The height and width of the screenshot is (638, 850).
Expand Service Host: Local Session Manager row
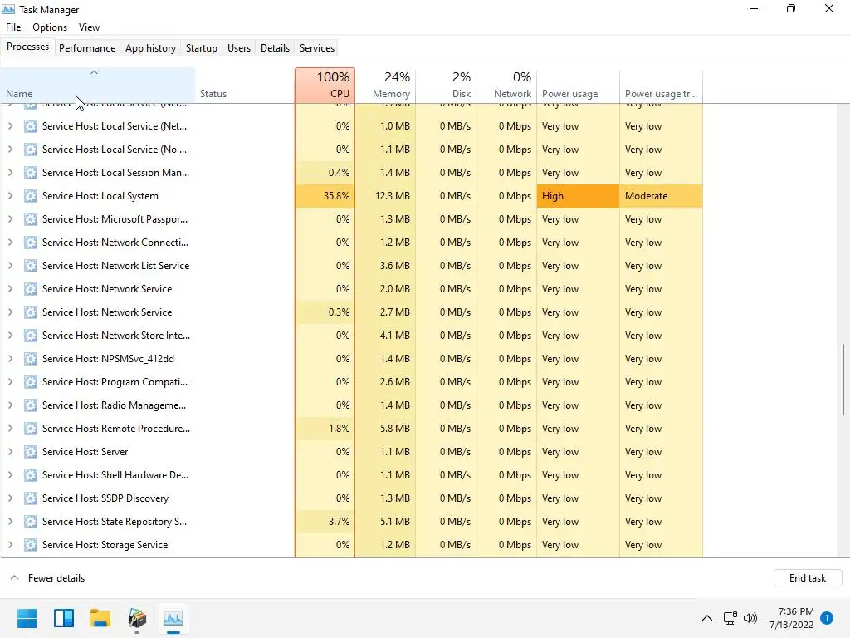pos(10,173)
